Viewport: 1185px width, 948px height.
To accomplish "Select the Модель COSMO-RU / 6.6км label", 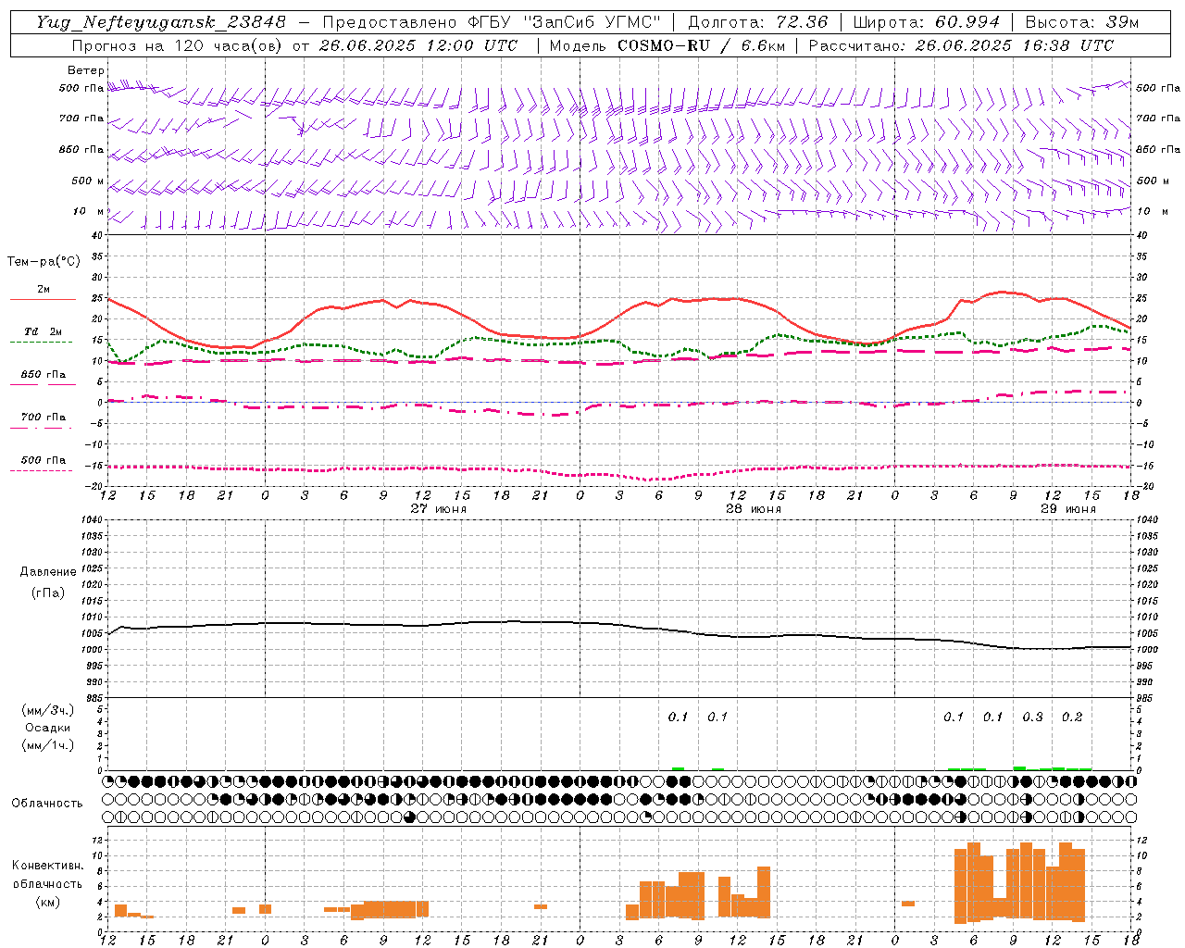I will coord(667,45).
